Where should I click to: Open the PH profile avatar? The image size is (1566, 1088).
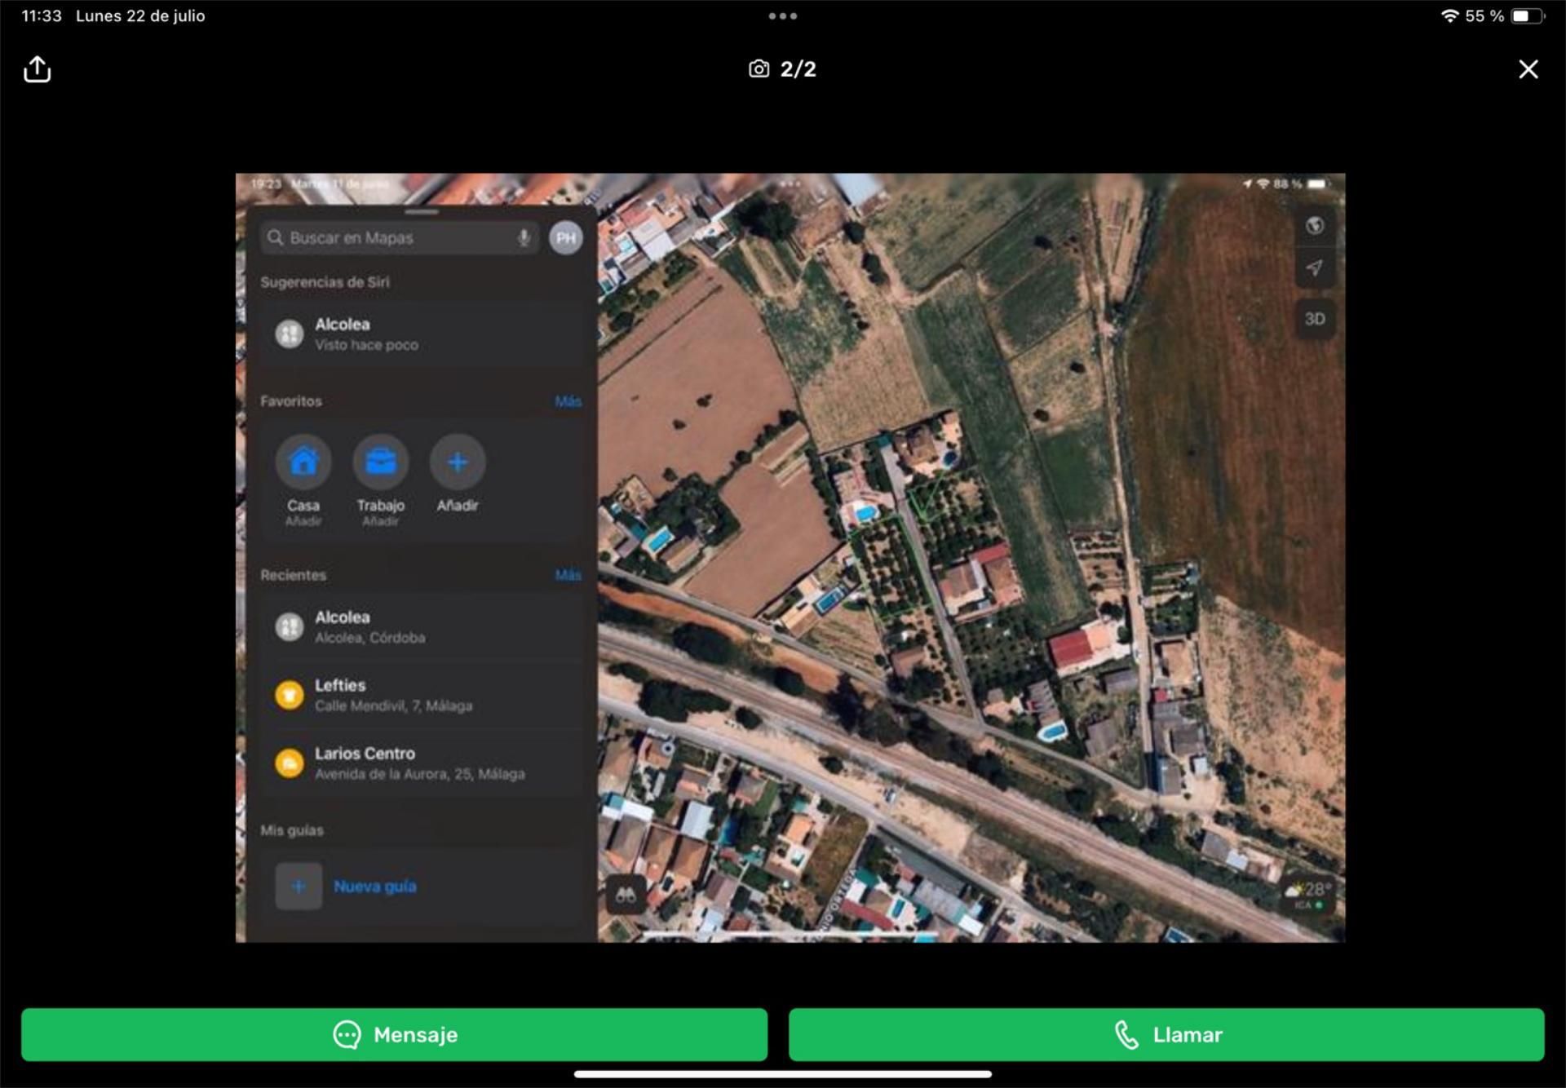tap(566, 238)
